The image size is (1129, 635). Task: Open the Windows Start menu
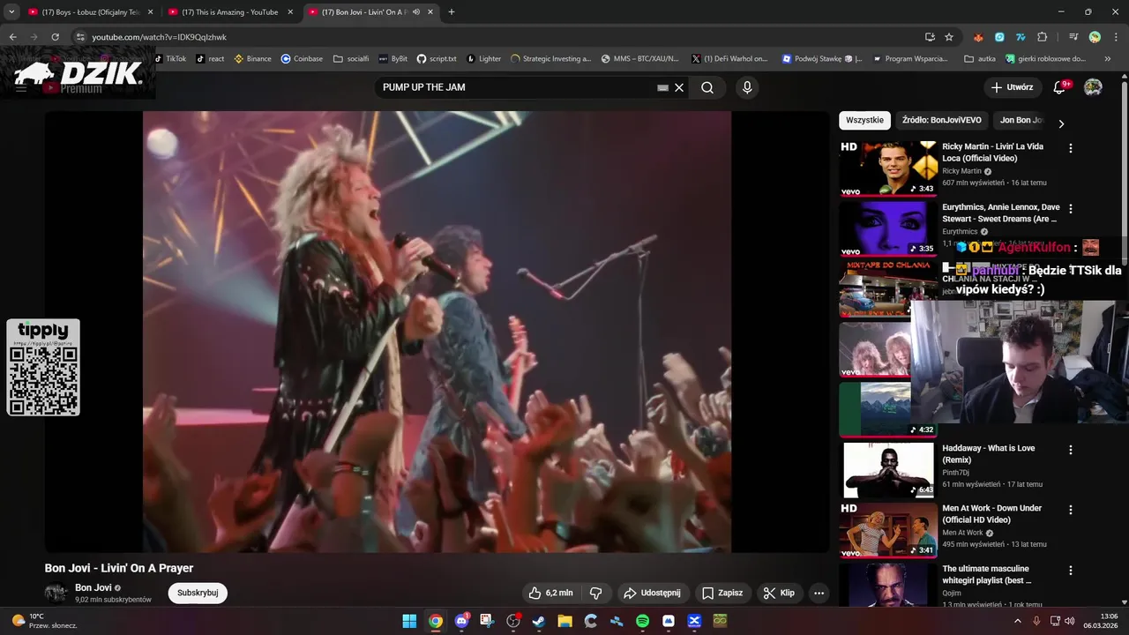[x=409, y=621]
